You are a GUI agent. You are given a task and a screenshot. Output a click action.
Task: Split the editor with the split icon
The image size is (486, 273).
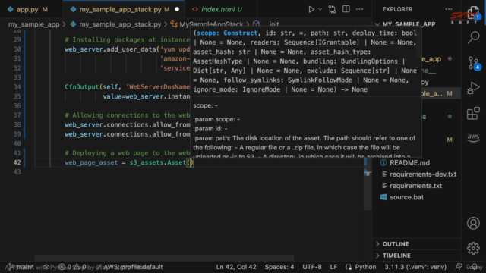click(346, 9)
